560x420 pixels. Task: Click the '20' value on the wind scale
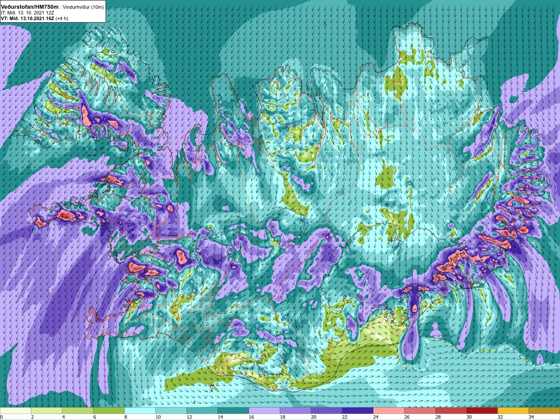314,417
